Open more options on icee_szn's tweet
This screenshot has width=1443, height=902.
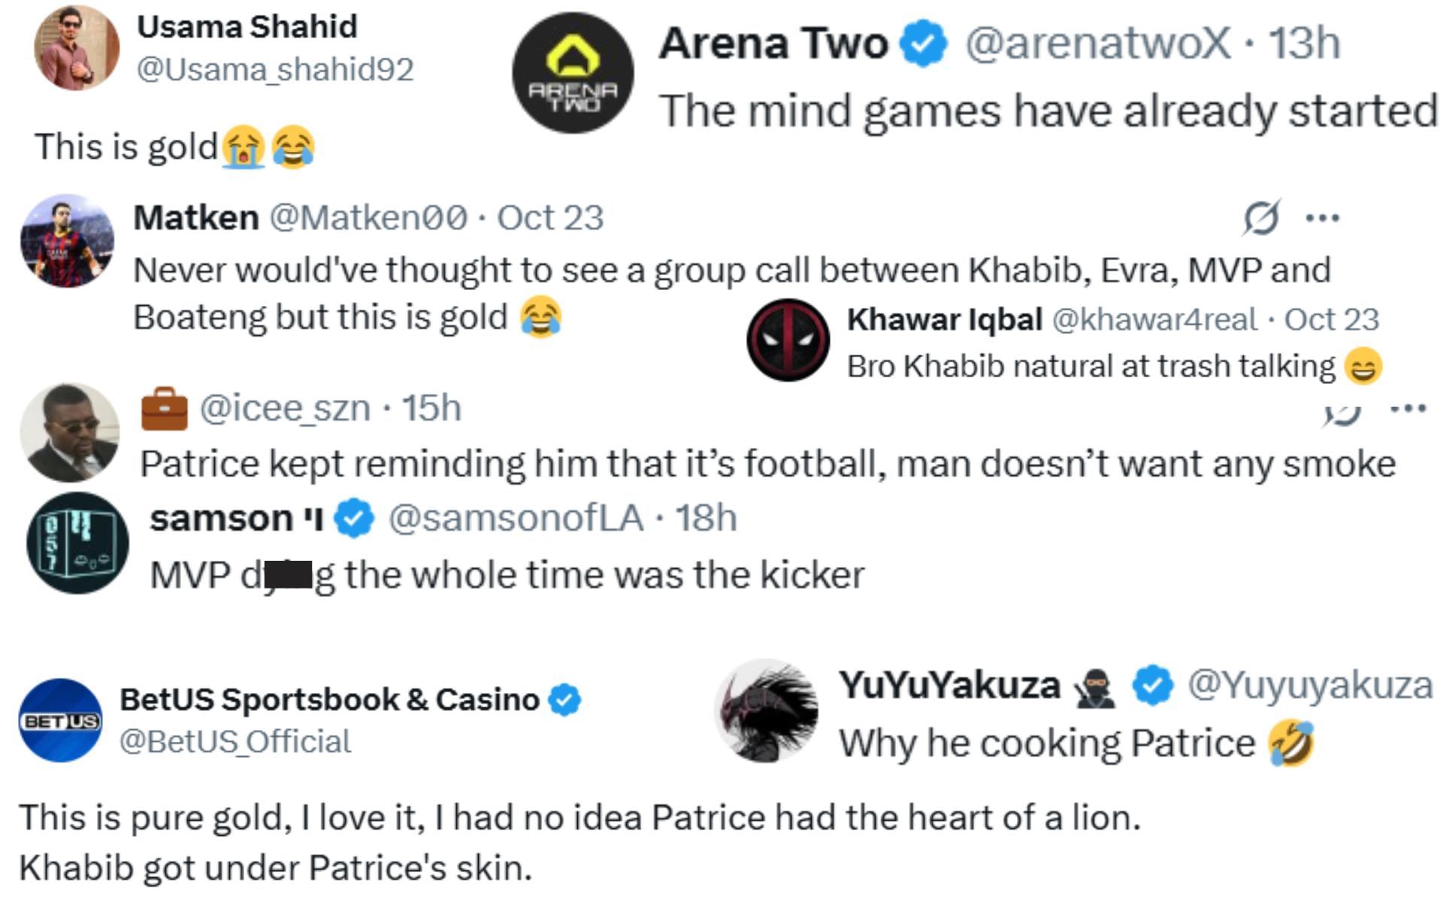tap(1408, 409)
